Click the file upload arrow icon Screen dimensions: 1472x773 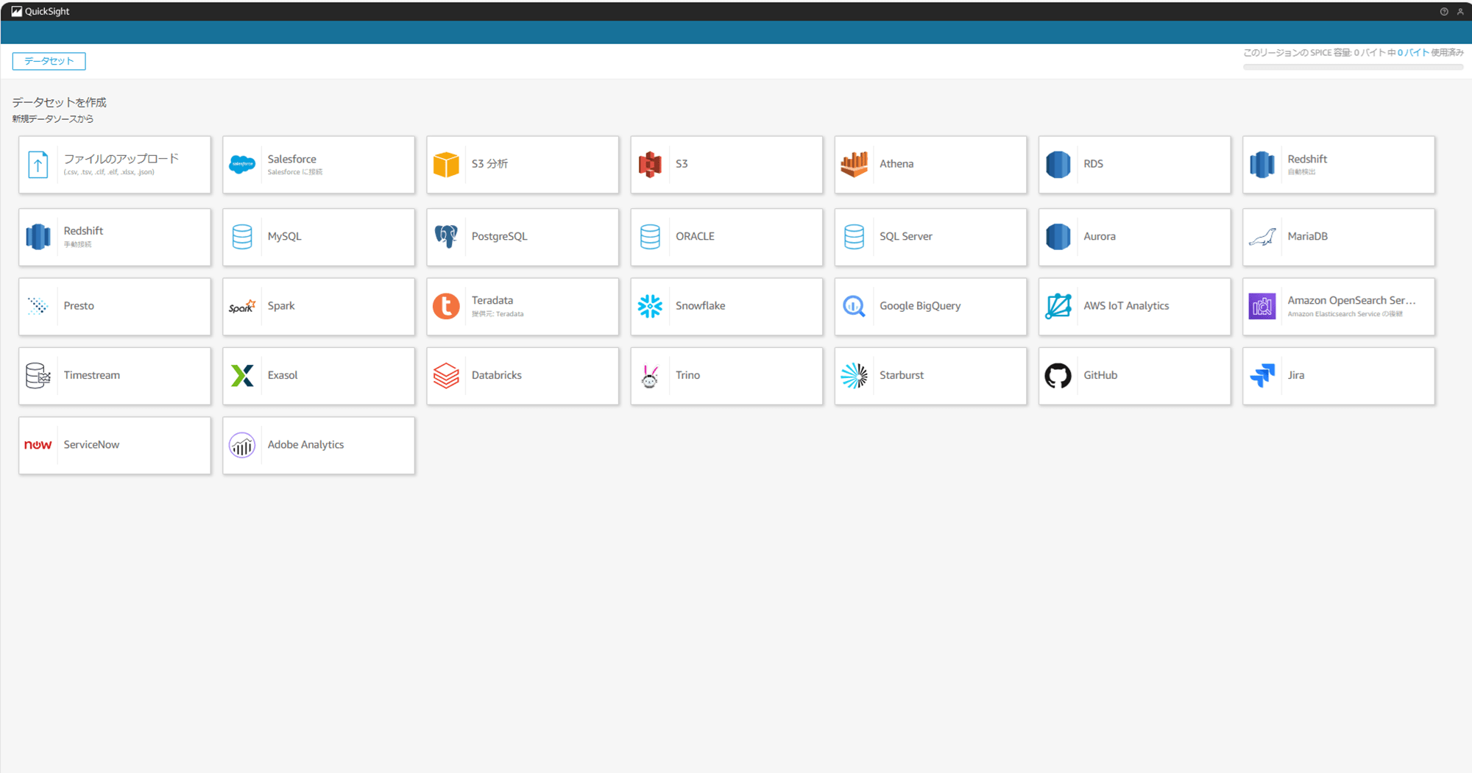(x=38, y=165)
